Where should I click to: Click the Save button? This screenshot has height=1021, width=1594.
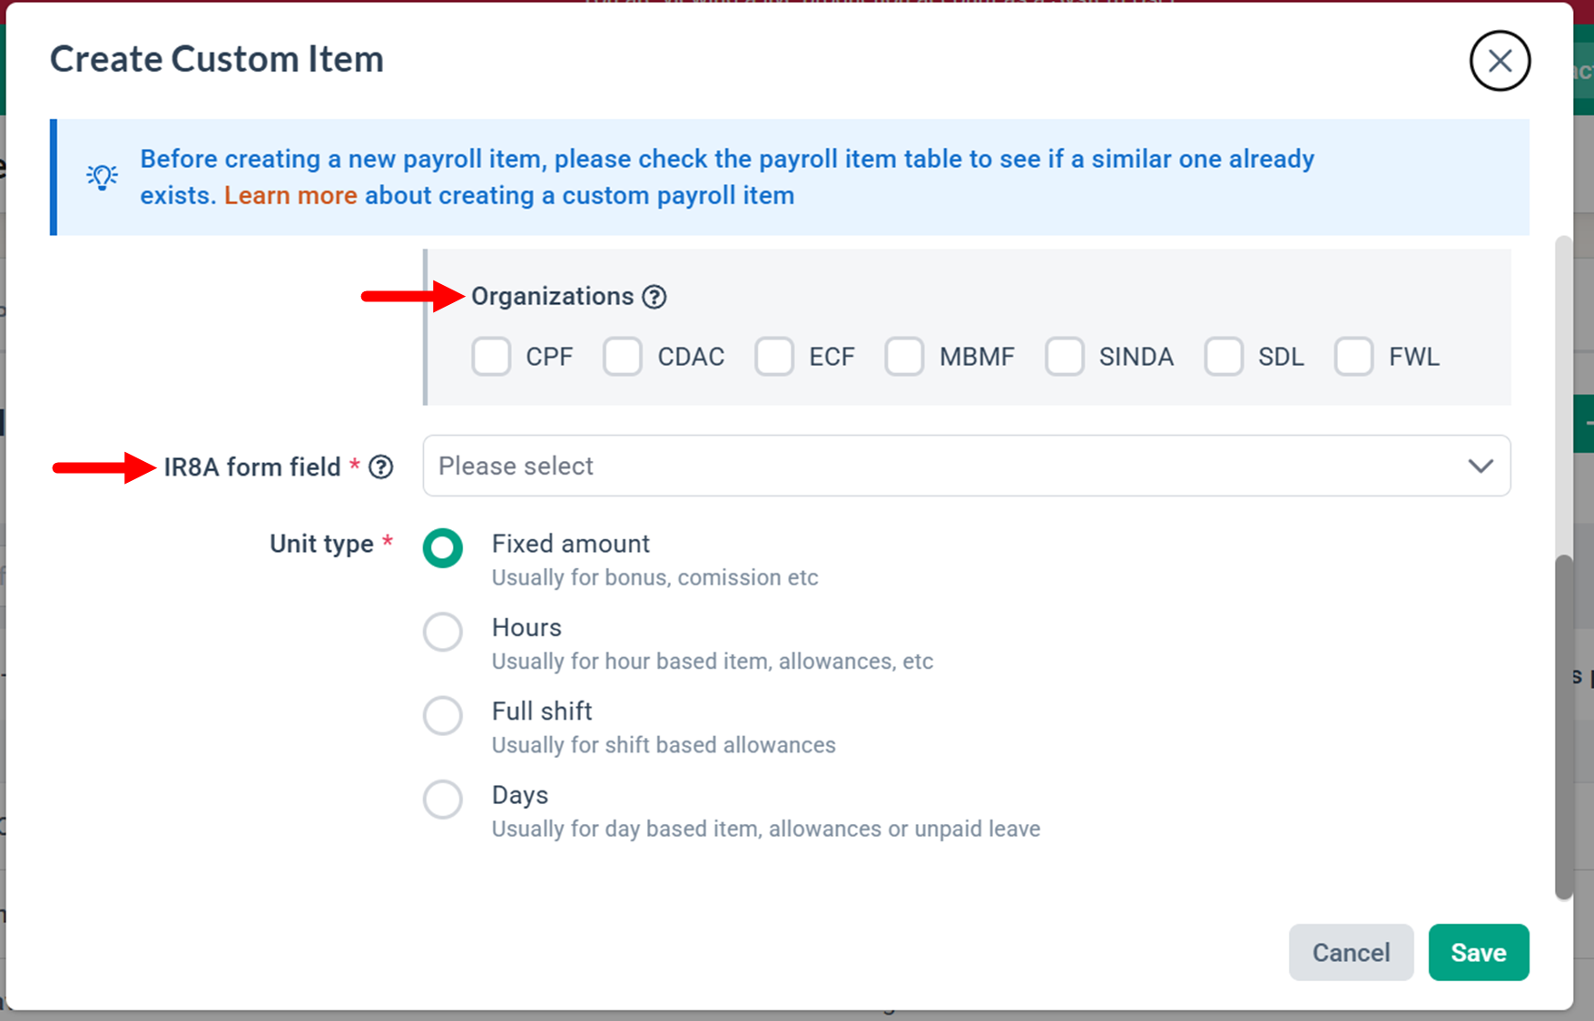(x=1479, y=952)
